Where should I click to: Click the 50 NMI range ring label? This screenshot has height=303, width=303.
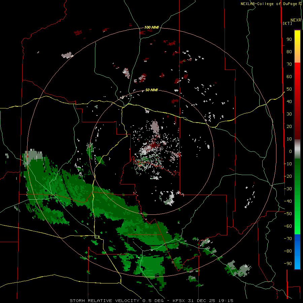pyautogui.click(x=151, y=90)
